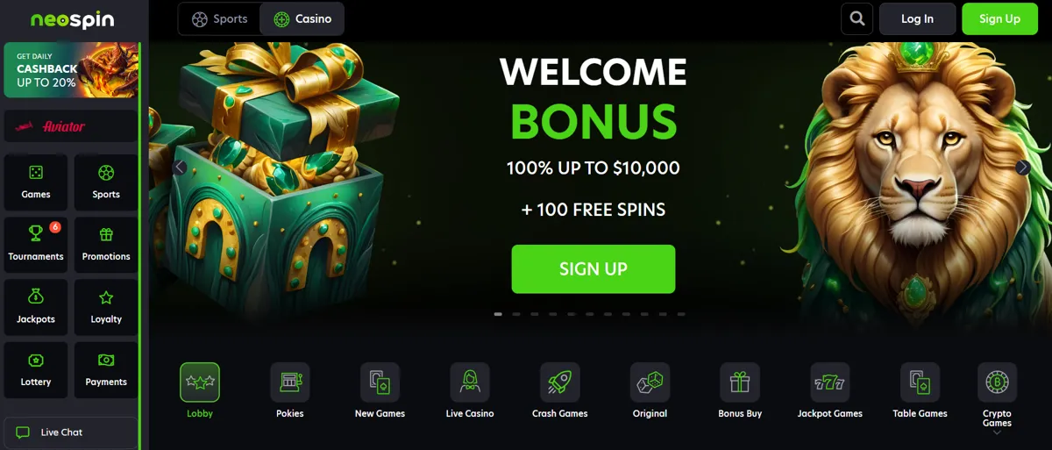The image size is (1052, 450).
Task: Go to next banner slide arrow
Action: [x=1022, y=168]
